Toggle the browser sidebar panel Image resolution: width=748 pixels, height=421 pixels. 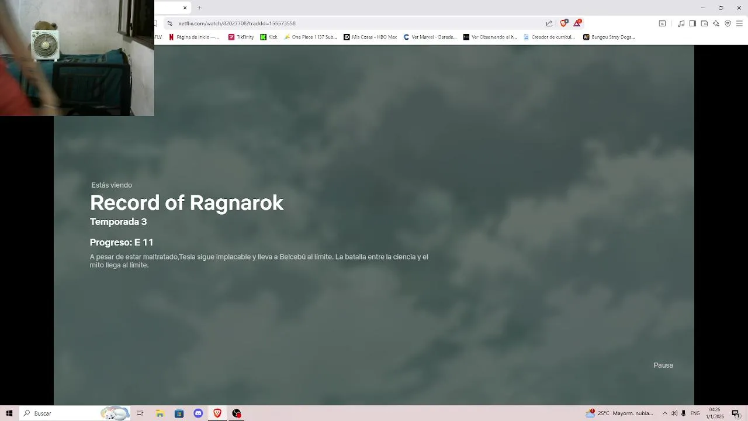[x=692, y=23]
